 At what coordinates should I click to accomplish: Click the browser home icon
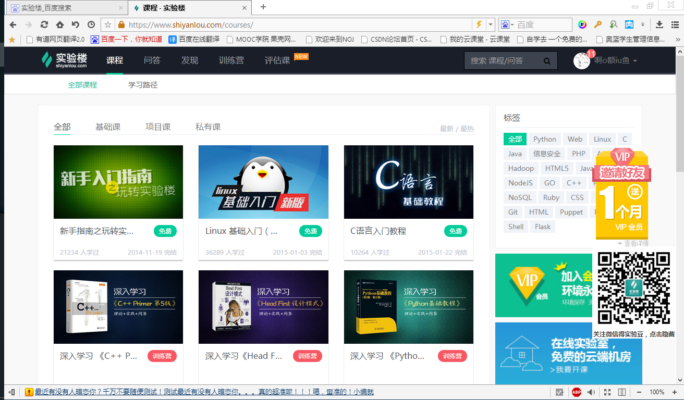[x=59, y=24]
